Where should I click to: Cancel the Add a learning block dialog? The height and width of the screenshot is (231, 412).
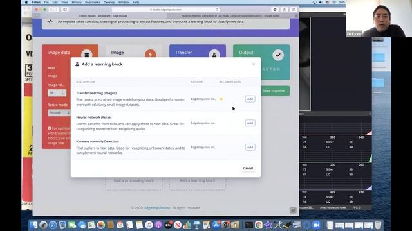[248, 168]
